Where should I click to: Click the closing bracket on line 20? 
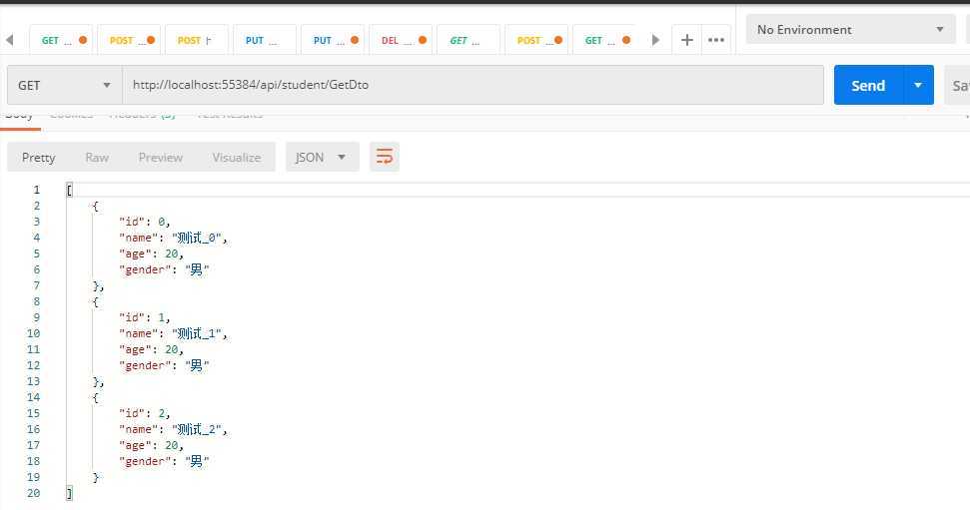[69, 493]
